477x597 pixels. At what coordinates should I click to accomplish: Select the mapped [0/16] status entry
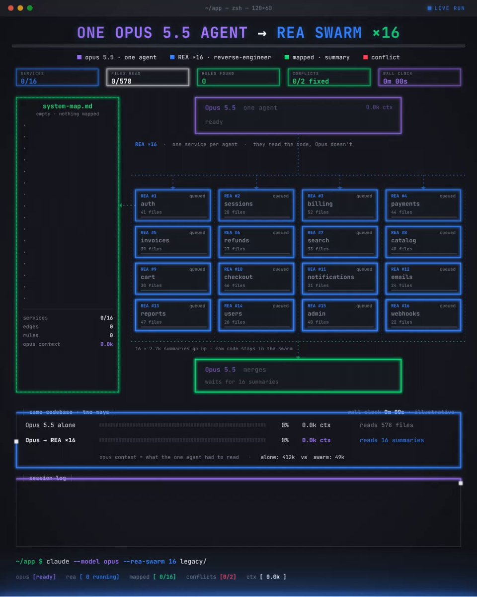153,577
